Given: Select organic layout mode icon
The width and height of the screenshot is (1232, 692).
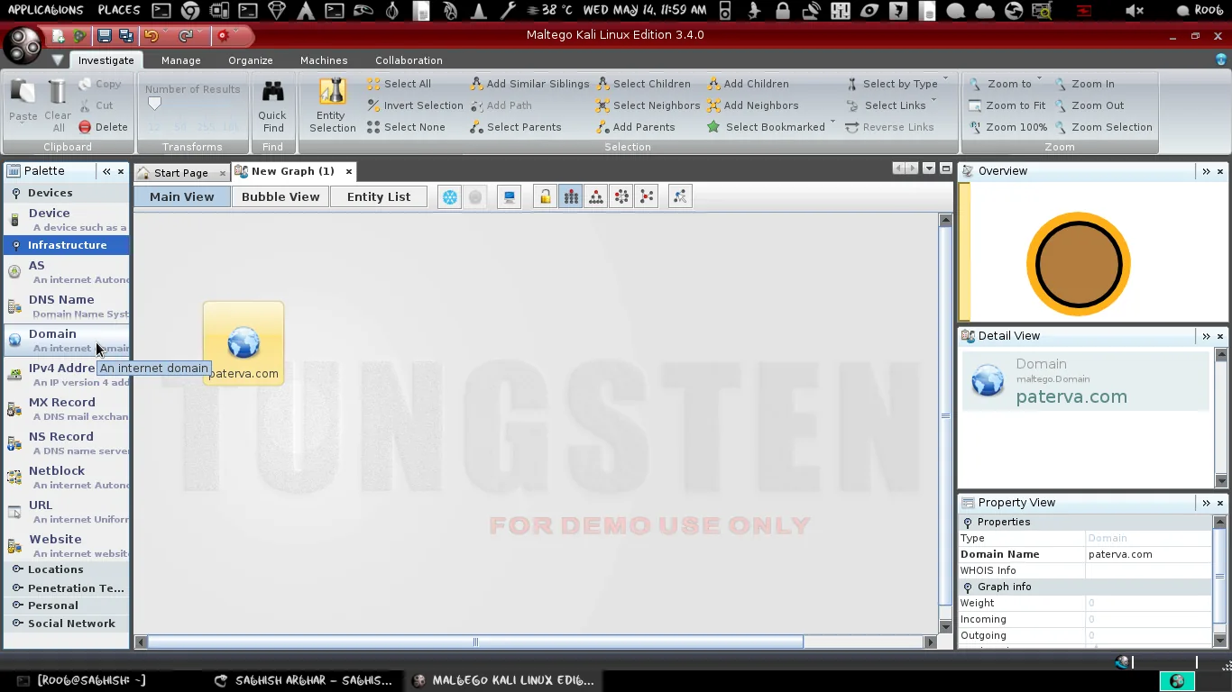Looking at the screenshot, I should click(647, 197).
